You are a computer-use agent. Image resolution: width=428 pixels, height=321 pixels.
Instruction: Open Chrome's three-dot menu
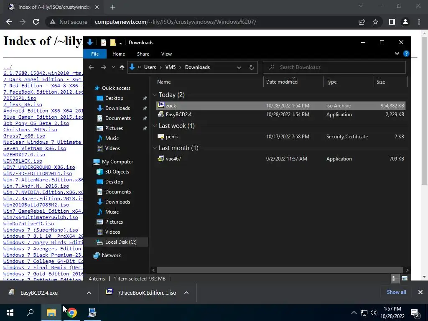[419, 22]
